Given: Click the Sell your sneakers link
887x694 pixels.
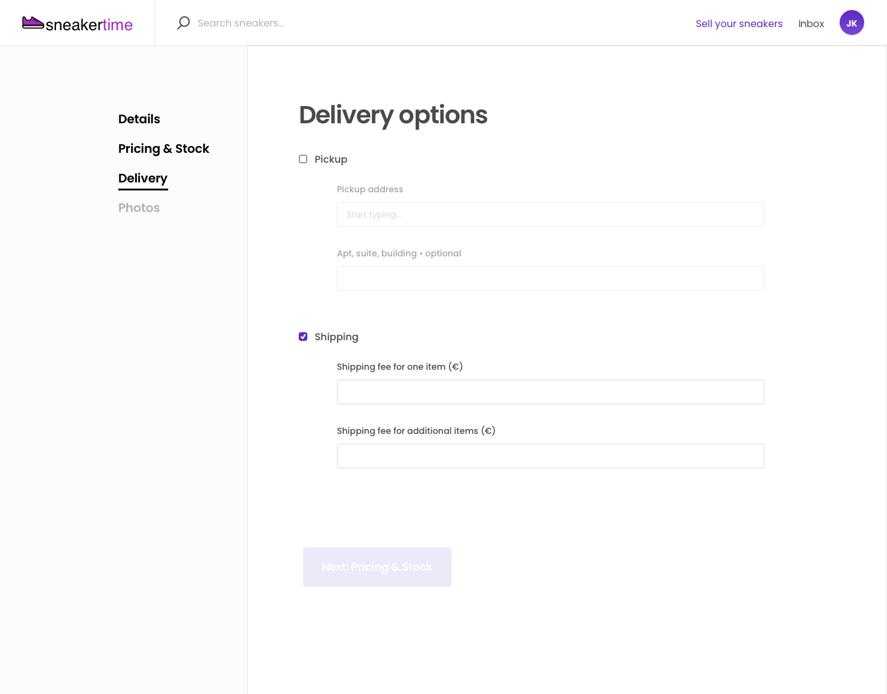Looking at the screenshot, I should (x=739, y=23).
